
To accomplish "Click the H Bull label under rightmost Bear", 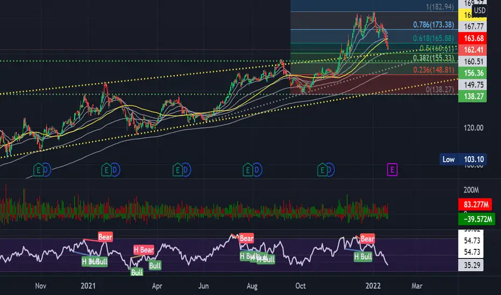I will coord(363,257).
